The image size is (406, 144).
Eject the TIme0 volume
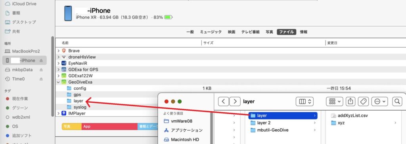pos(41,79)
